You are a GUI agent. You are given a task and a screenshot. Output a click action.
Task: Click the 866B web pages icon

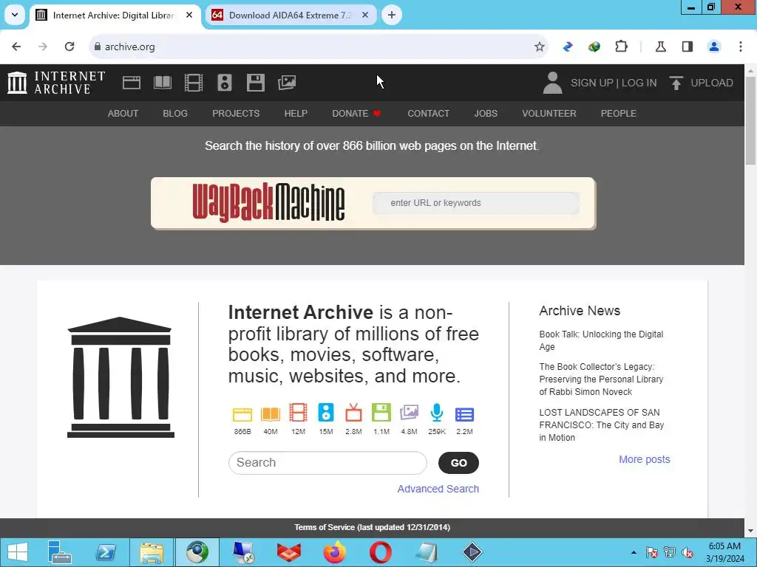point(242,414)
